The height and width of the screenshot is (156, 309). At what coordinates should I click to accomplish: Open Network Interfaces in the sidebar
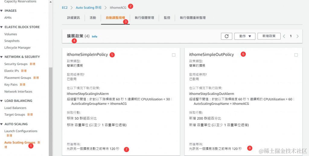point(18,92)
